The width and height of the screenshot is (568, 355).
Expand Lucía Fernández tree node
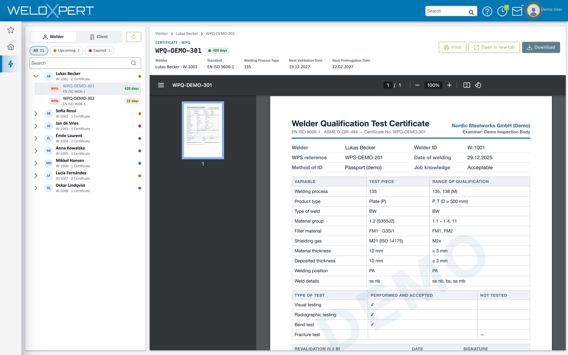coord(36,176)
